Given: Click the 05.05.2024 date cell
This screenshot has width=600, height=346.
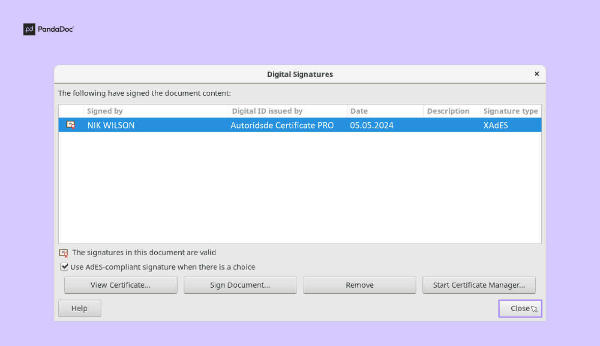Looking at the screenshot, I should pos(372,126).
